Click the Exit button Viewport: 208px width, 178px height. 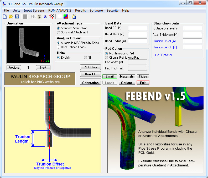(143, 83)
